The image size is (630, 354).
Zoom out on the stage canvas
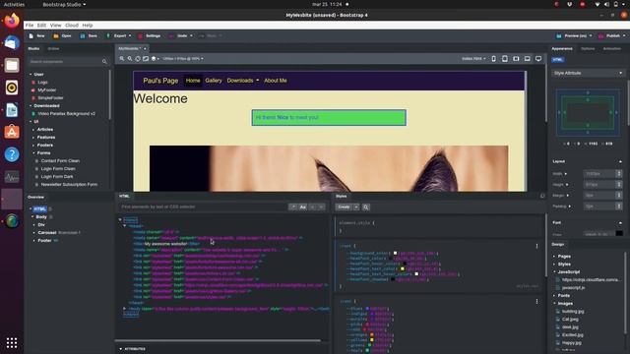click(130, 59)
